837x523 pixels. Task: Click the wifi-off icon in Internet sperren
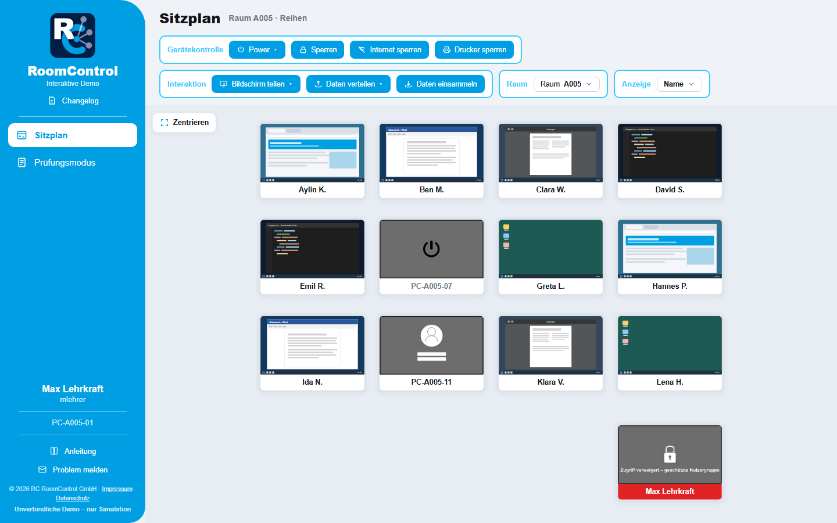(362, 50)
